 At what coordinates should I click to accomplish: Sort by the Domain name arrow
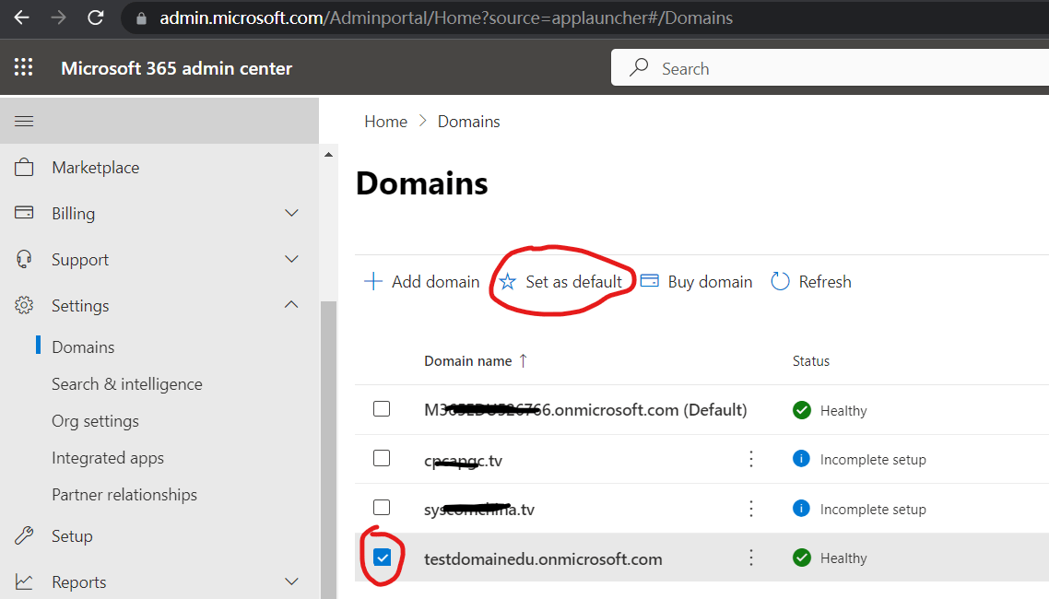[x=524, y=361]
